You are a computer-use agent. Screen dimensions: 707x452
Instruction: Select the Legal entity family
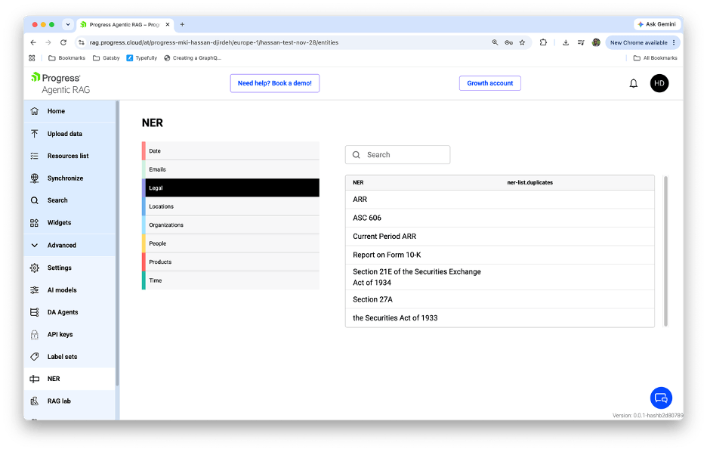click(x=230, y=187)
